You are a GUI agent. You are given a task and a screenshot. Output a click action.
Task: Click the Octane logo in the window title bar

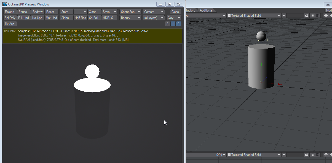5,4
